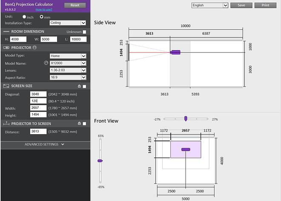The height and width of the screenshot is (201, 281).
Task: Click the Screen Size section icon
Action: 6,86
